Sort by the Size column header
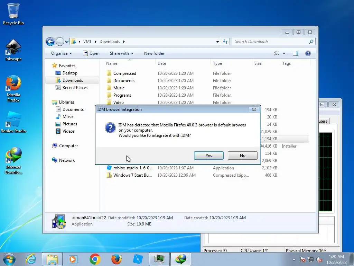354x266 pixels. click(x=266, y=63)
